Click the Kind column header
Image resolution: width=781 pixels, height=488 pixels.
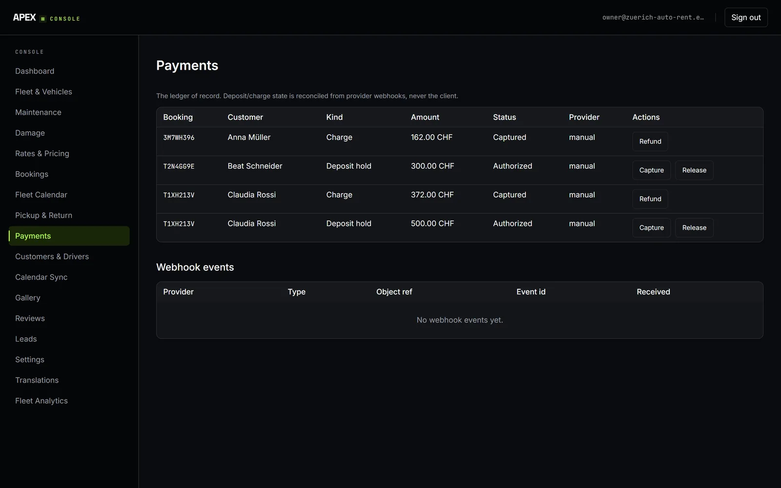[334, 117]
